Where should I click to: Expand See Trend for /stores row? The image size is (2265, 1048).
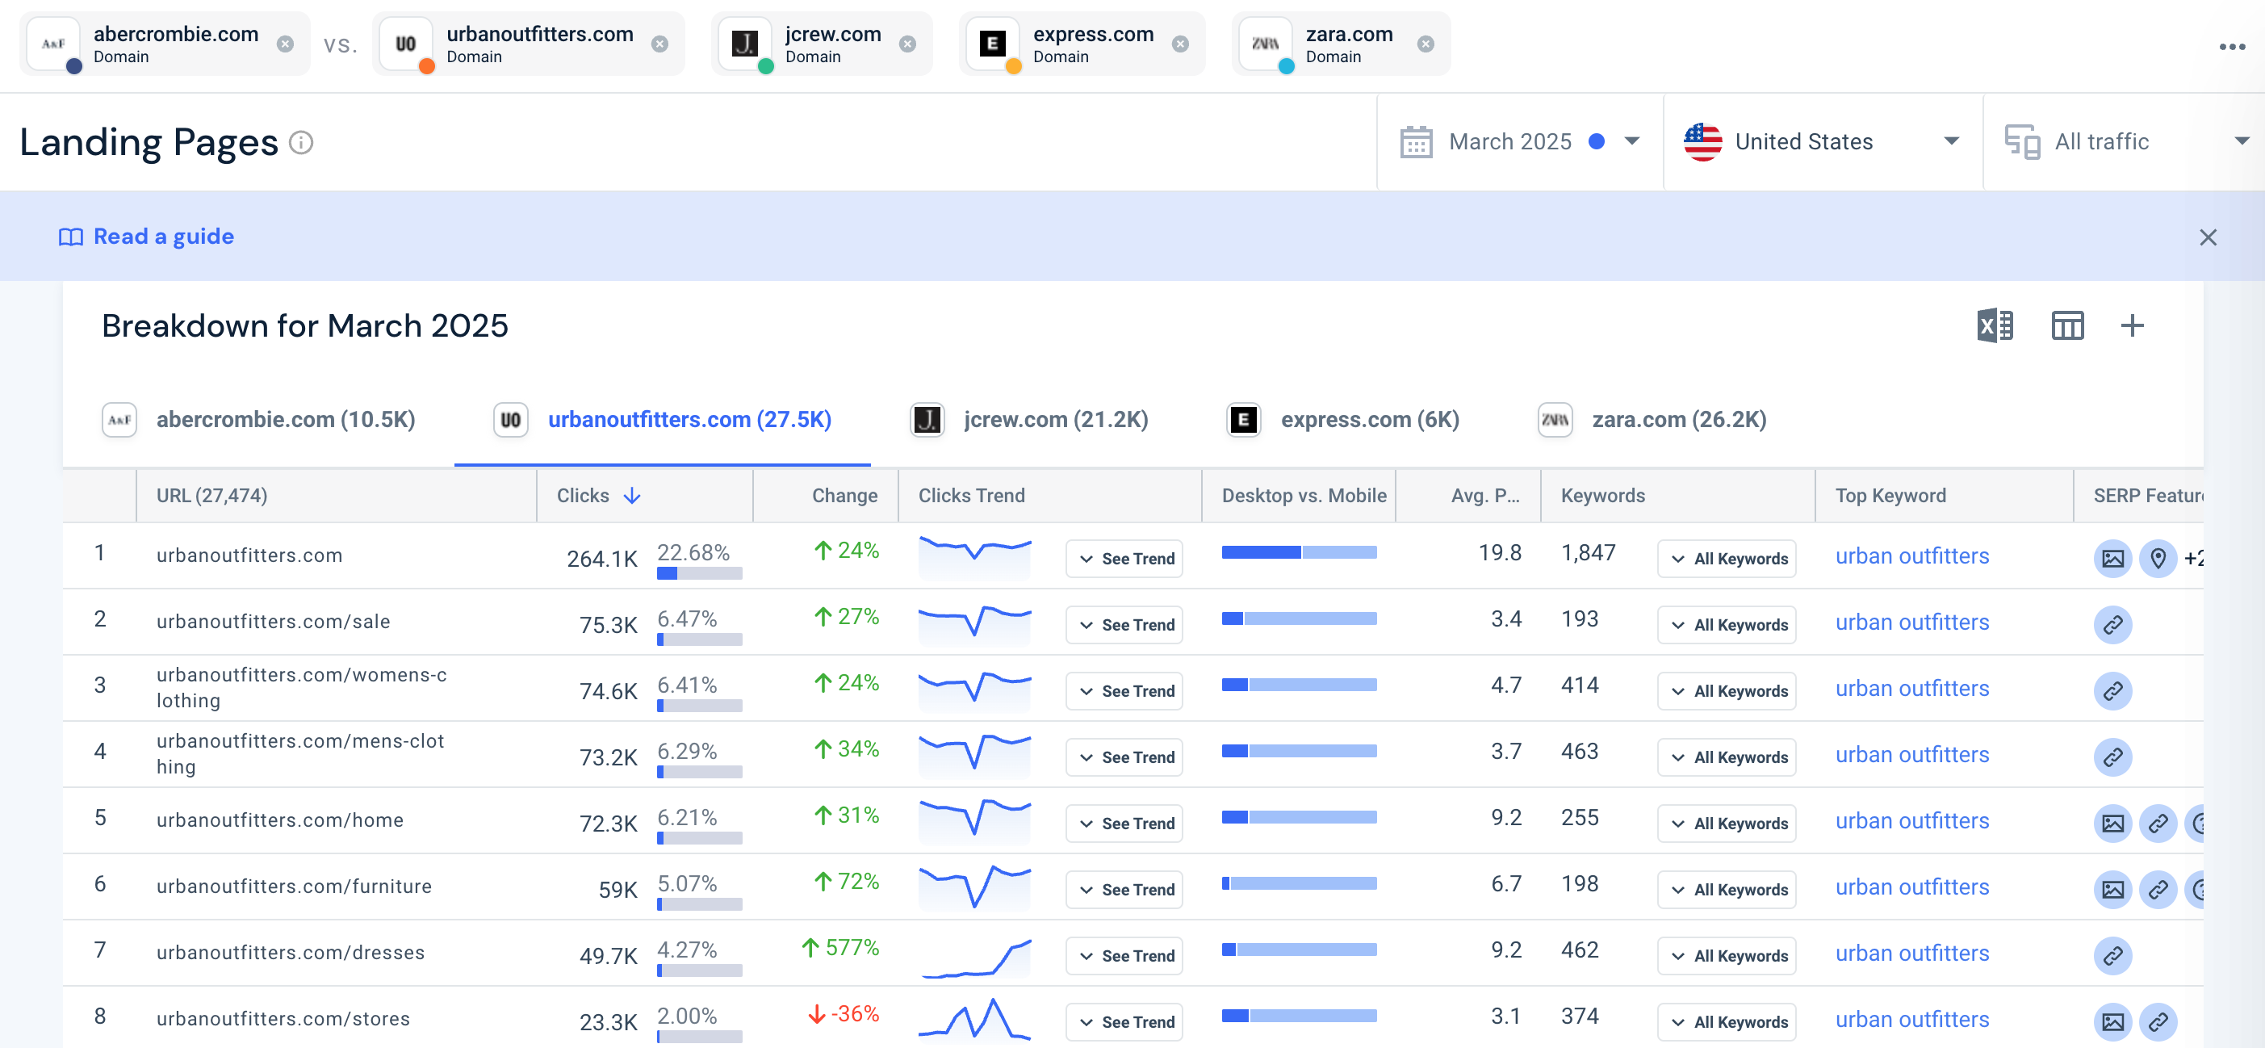click(1124, 1022)
